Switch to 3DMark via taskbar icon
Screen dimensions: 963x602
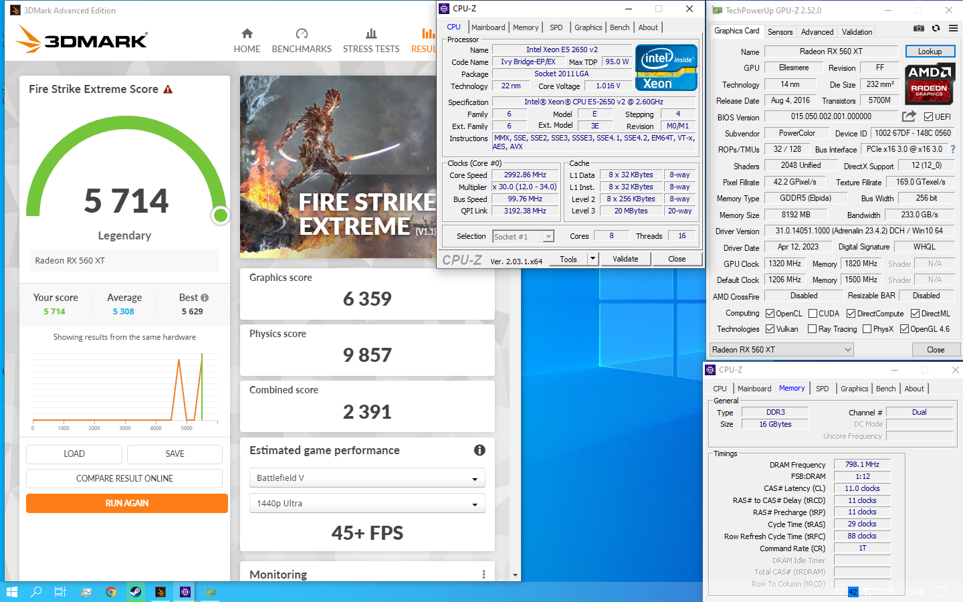tap(160, 592)
